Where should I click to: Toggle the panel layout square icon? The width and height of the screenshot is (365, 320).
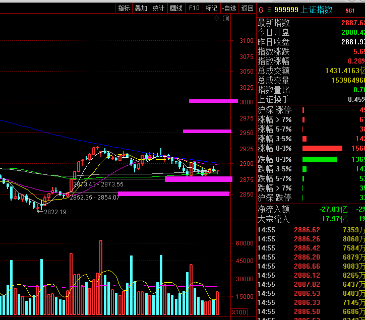[226, 19]
